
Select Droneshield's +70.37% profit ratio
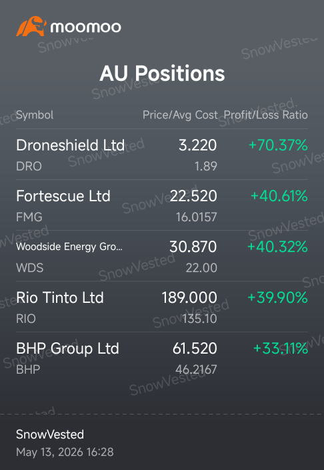tap(278, 145)
